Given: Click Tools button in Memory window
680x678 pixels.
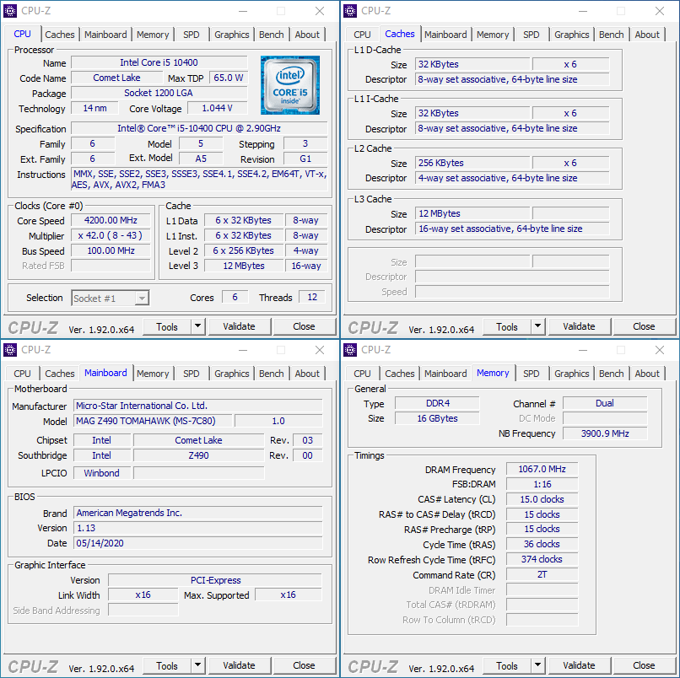Looking at the screenshot, I should [x=507, y=665].
